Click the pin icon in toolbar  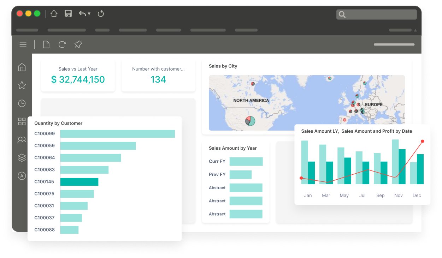pos(78,44)
